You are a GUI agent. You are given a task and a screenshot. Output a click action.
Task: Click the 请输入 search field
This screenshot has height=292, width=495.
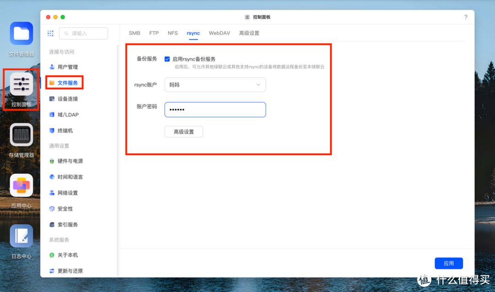click(x=83, y=33)
